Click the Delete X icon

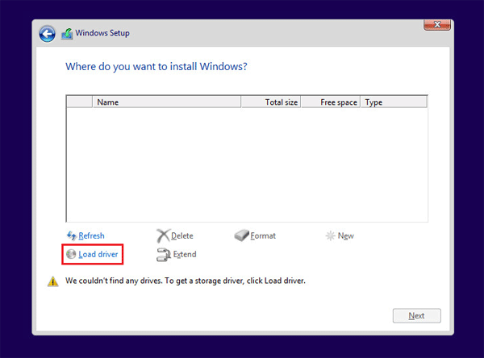click(163, 235)
